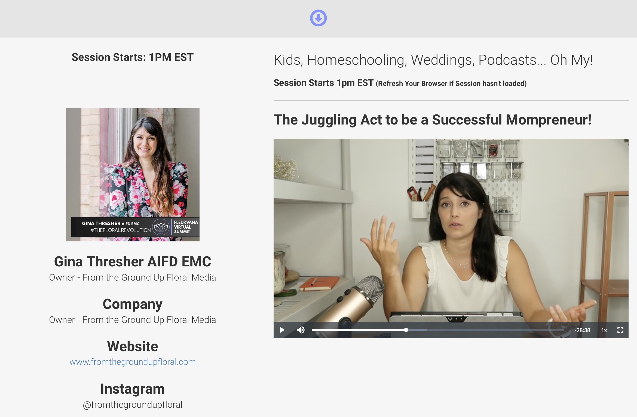Click the Refresh Your Browser note
637x417 pixels.
(451, 83)
